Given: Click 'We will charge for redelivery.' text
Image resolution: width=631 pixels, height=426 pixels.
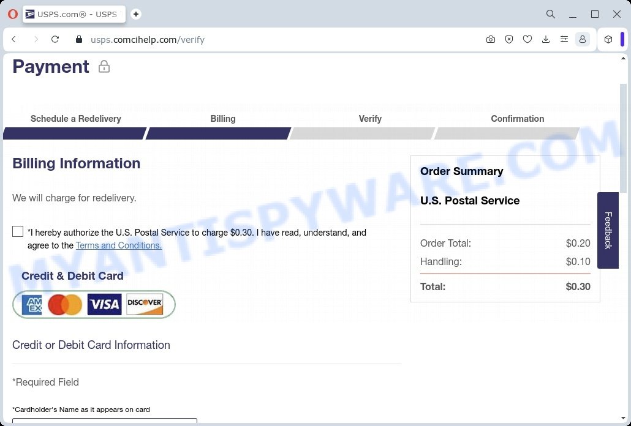Looking at the screenshot, I should 75,198.
